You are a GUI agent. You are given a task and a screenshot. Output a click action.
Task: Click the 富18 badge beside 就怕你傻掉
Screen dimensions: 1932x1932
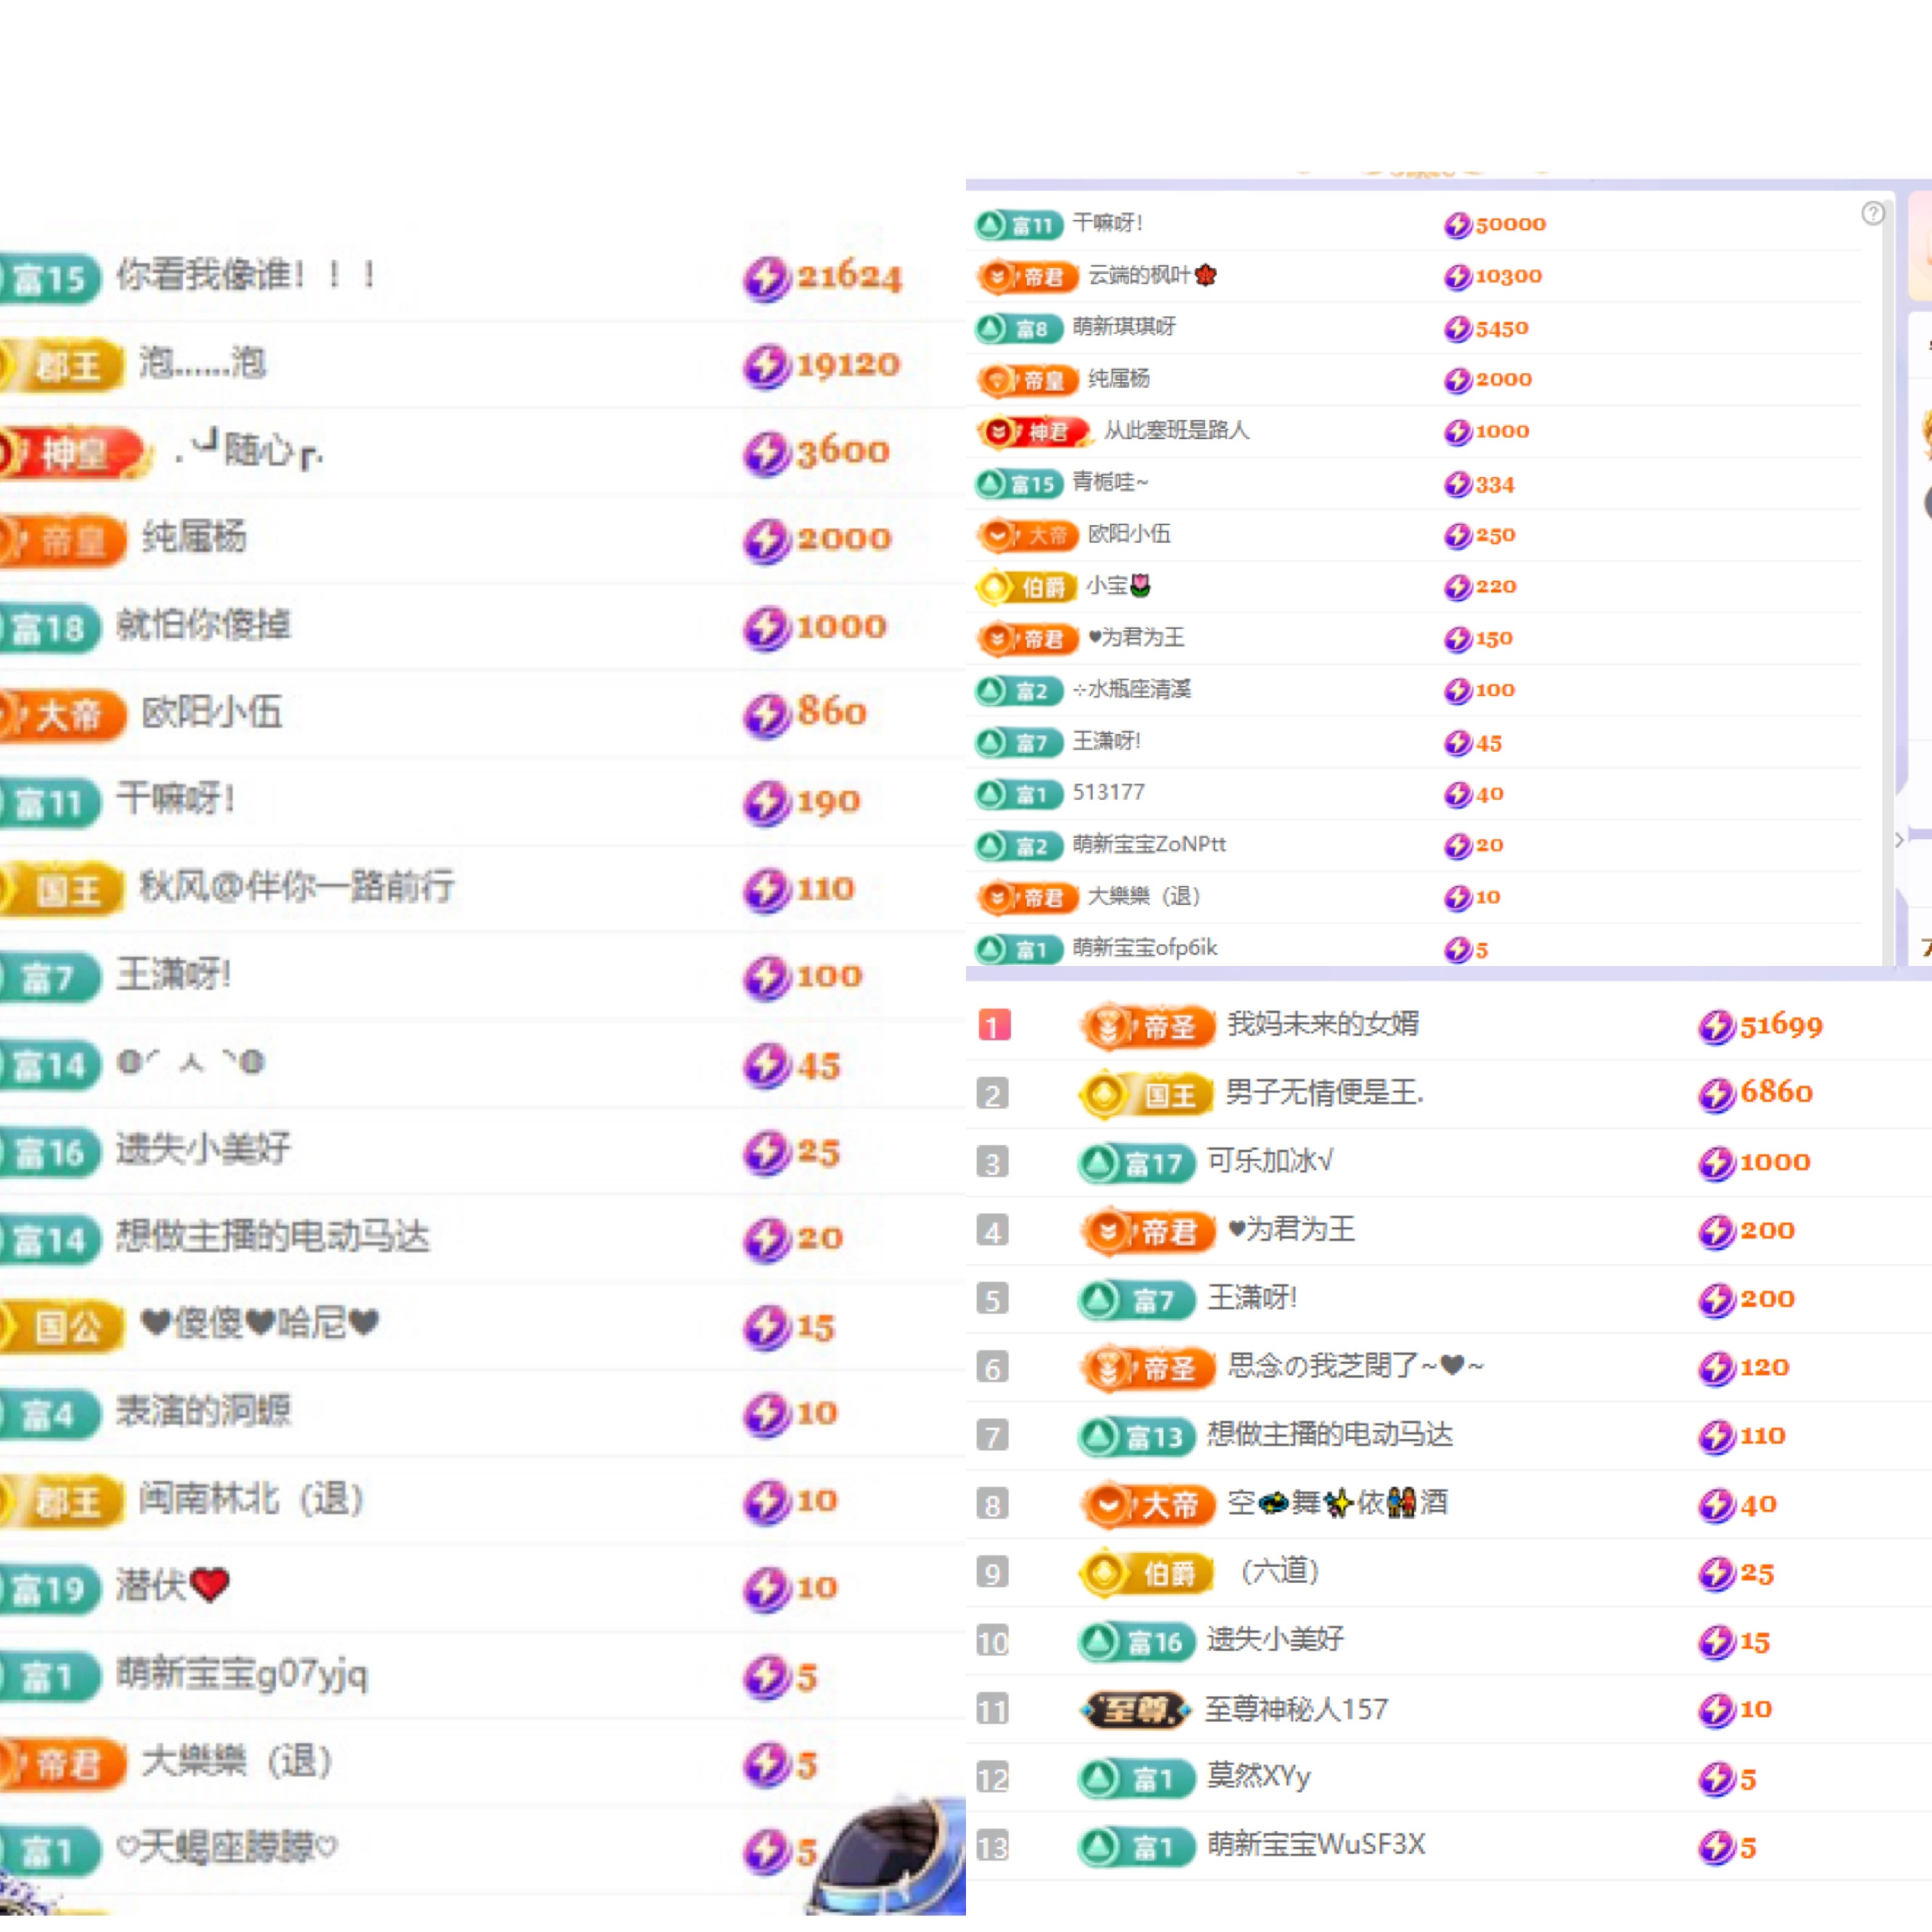point(50,628)
